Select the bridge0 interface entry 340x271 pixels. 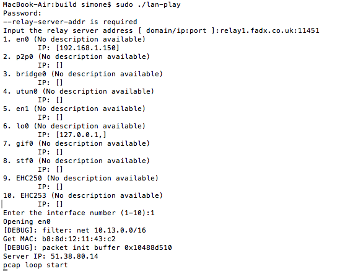point(83,74)
